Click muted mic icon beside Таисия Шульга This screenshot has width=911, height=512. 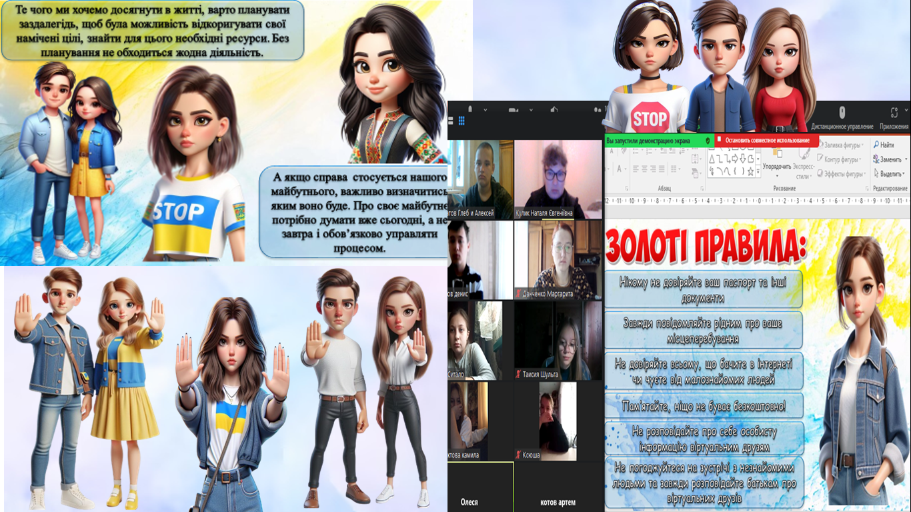(519, 375)
